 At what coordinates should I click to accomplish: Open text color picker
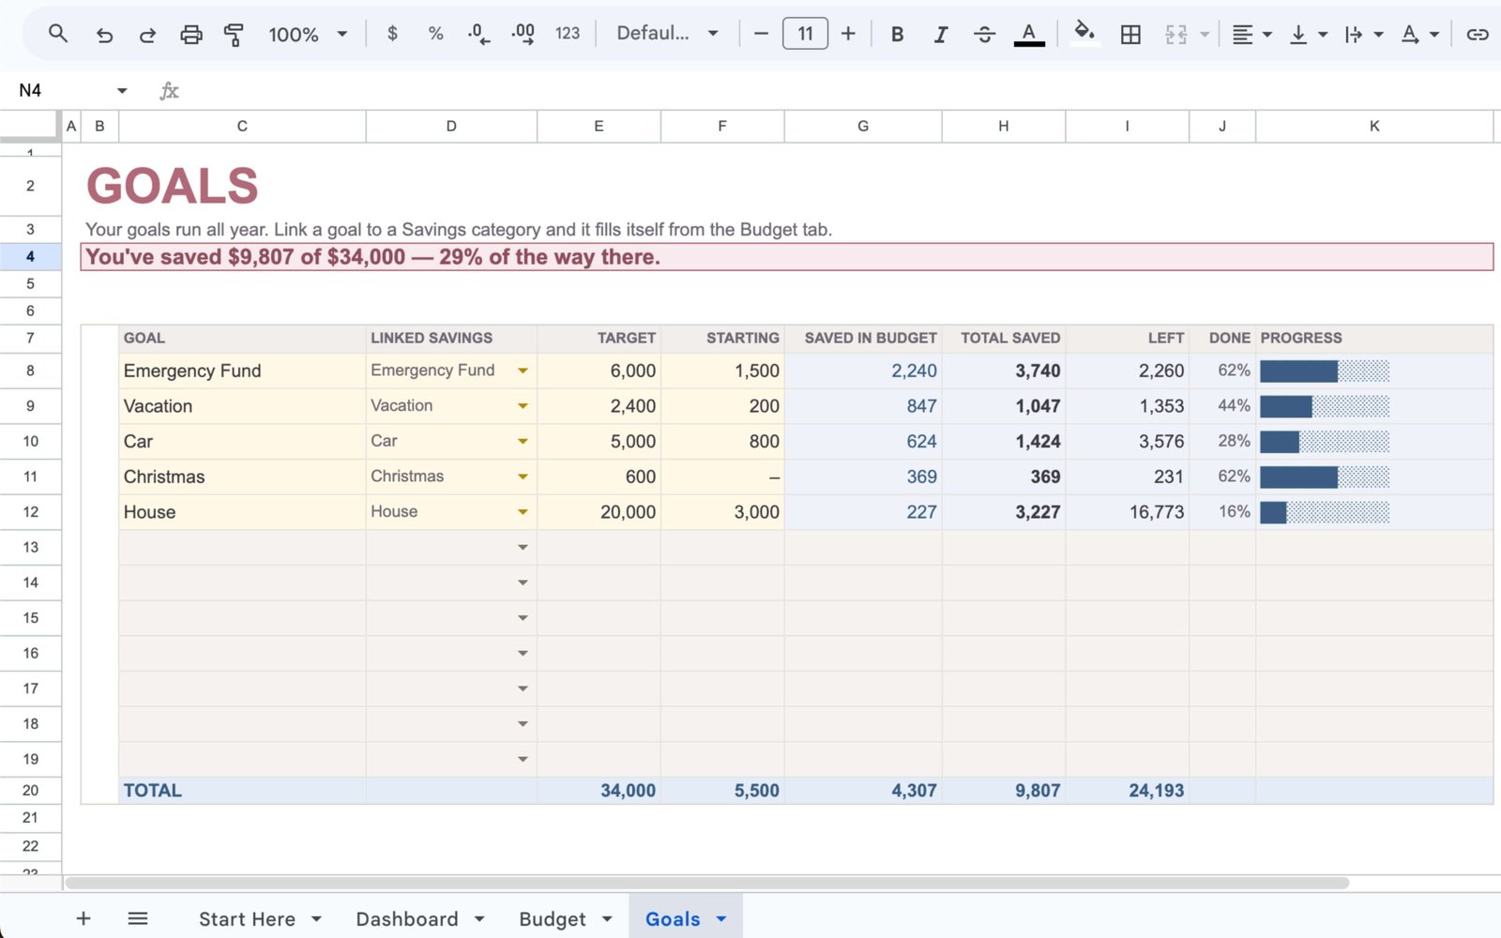(1029, 35)
